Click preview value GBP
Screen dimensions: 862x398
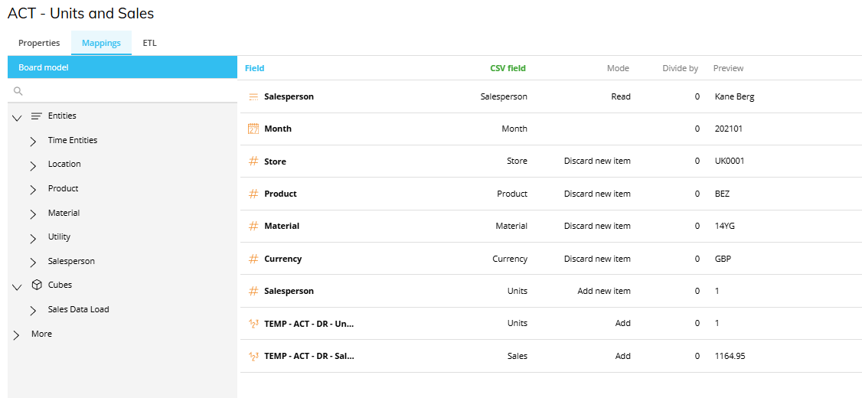click(x=723, y=259)
